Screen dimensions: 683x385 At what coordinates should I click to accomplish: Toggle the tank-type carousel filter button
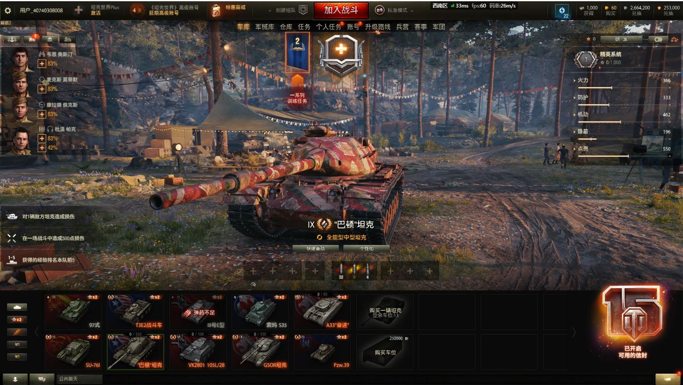[17, 307]
